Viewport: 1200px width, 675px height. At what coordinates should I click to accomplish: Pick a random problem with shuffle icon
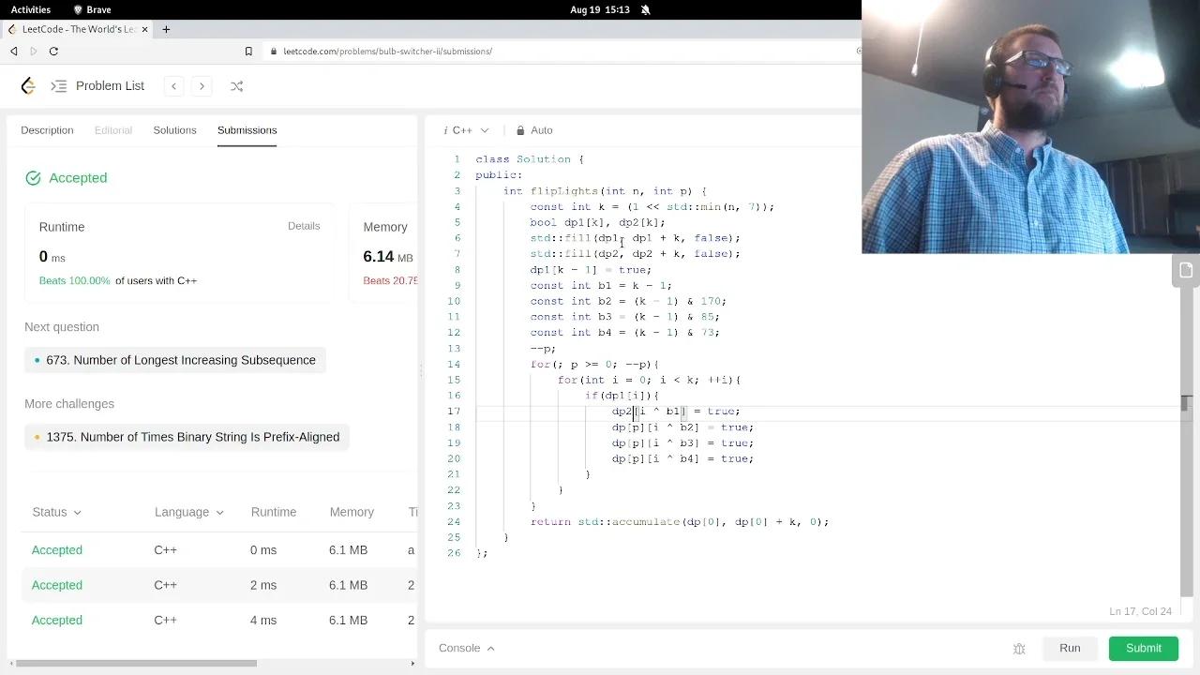tap(236, 86)
